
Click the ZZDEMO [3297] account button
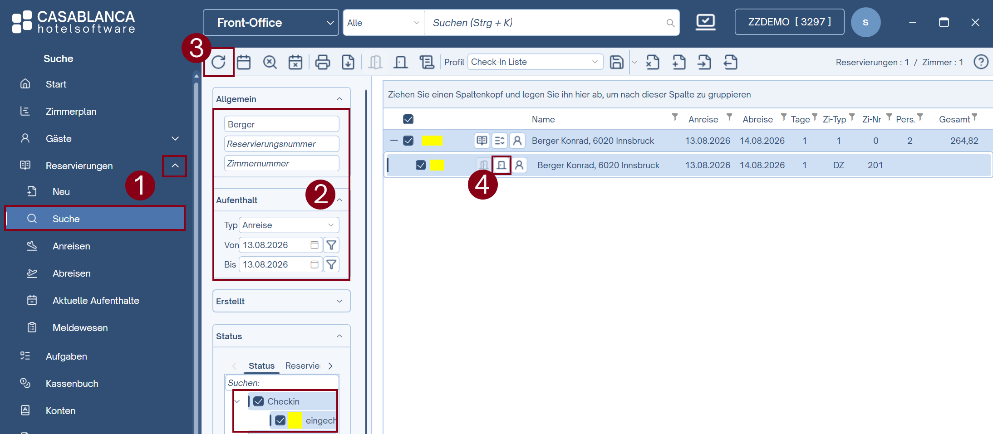coord(790,22)
